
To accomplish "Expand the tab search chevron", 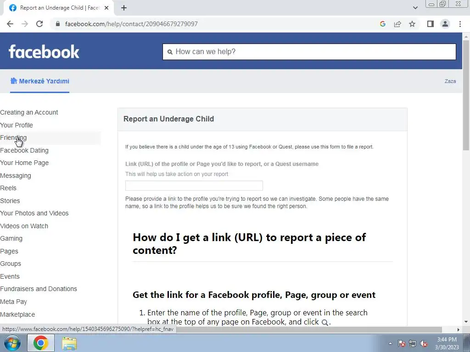I will click(x=415, y=8).
